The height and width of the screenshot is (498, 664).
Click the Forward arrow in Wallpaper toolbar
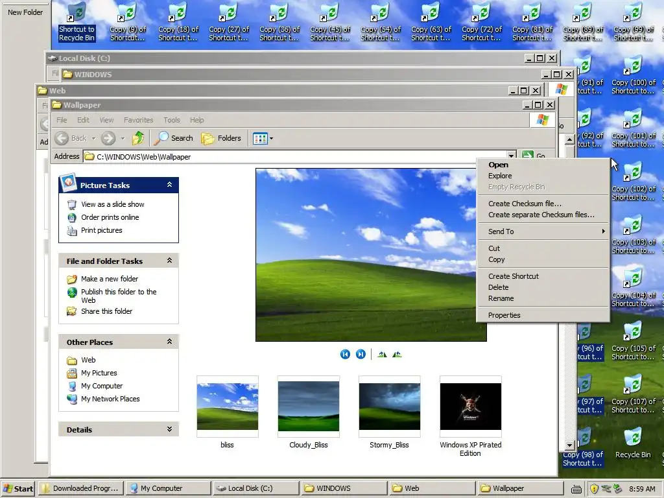pyautogui.click(x=108, y=138)
